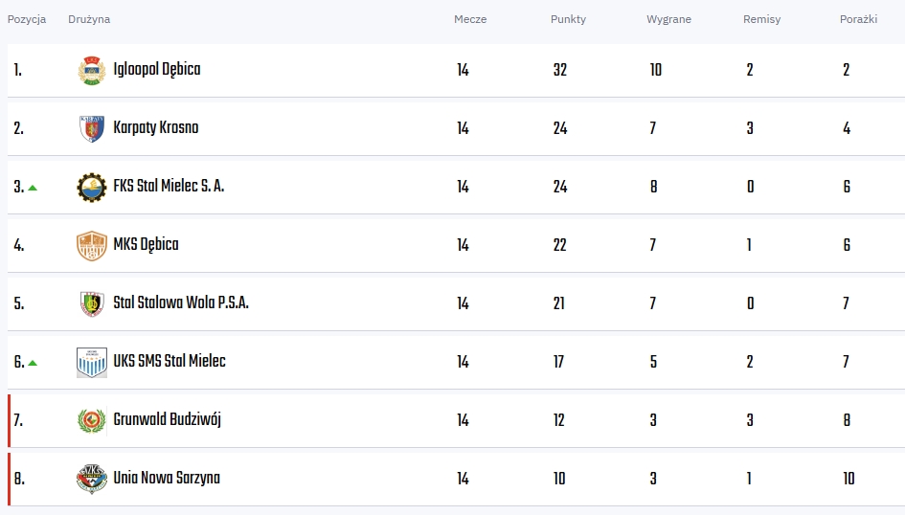This screenshot has height=515, width=905.
Task: Click the green up arrow beside position 3
Action: tap(33, 188)
